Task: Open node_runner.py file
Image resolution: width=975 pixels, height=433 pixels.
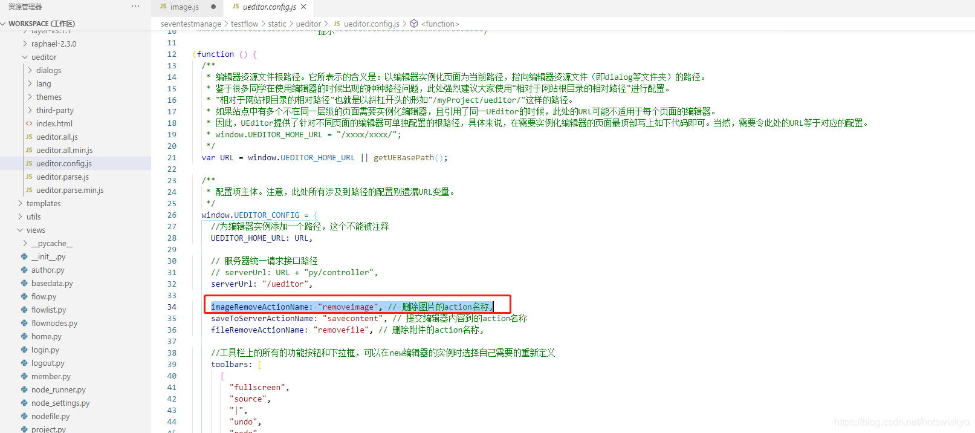Action: click(58, 389)
